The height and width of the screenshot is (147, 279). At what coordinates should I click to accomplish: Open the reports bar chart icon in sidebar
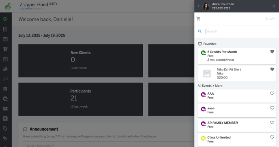point(5,89)
